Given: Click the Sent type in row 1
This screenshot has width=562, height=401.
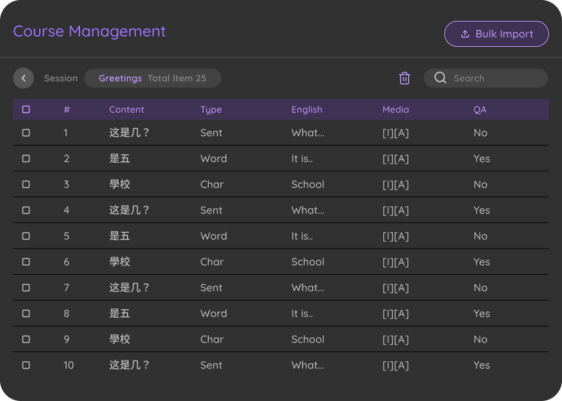Looking at the screenshot, I should pos(211,133).
